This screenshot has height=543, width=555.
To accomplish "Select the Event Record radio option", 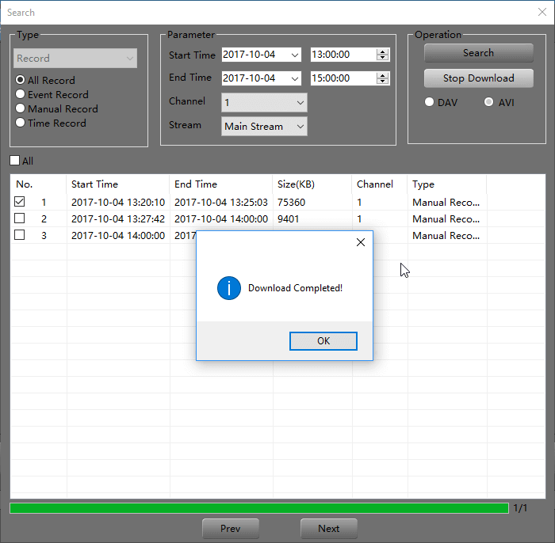I will point(21,95).
